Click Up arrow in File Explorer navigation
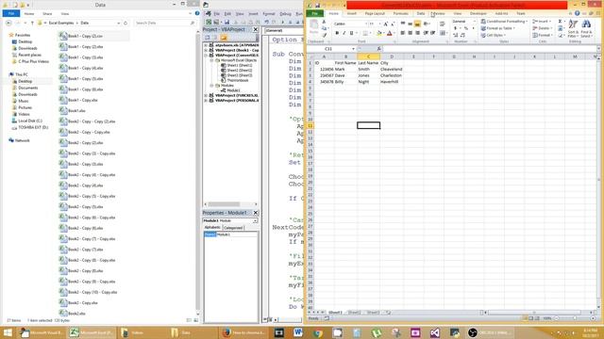 click(32, 23)
